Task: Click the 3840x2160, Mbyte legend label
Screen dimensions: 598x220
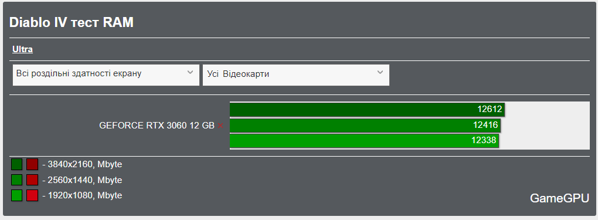Action: pyautogui.click(x=84, y=164)
